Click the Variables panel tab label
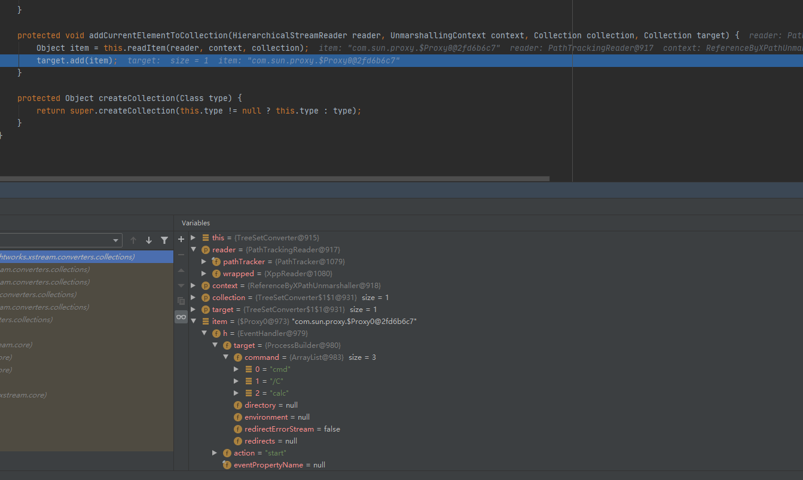Screen dimensions: 803x480 pyautogui.click(x=196, y=223)
